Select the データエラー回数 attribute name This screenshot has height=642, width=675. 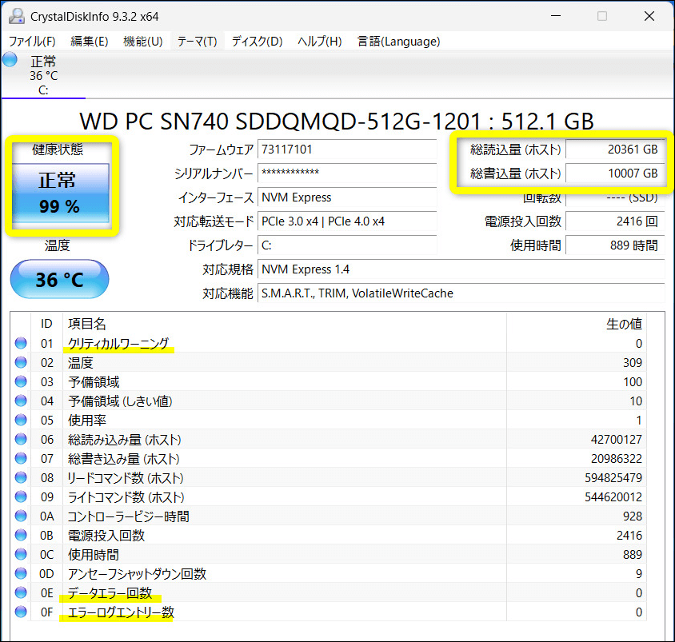pos(110,592)
